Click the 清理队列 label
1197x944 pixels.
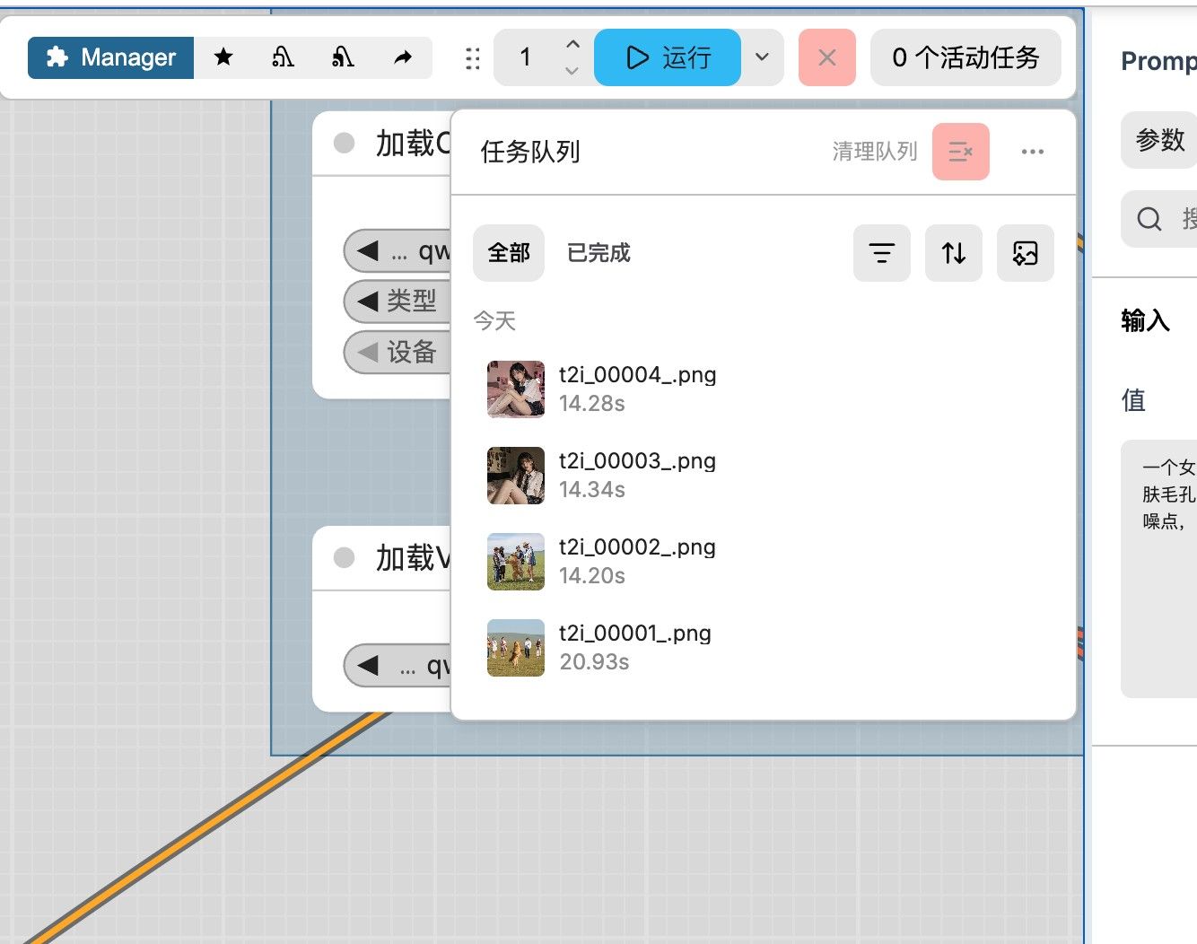(x=875, y=152)
